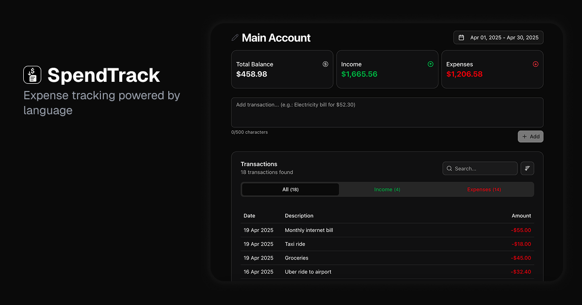Viewport: 582px width, 305px height.
Task: Click the SpendTrack logo icon
Action: point(32,75)
